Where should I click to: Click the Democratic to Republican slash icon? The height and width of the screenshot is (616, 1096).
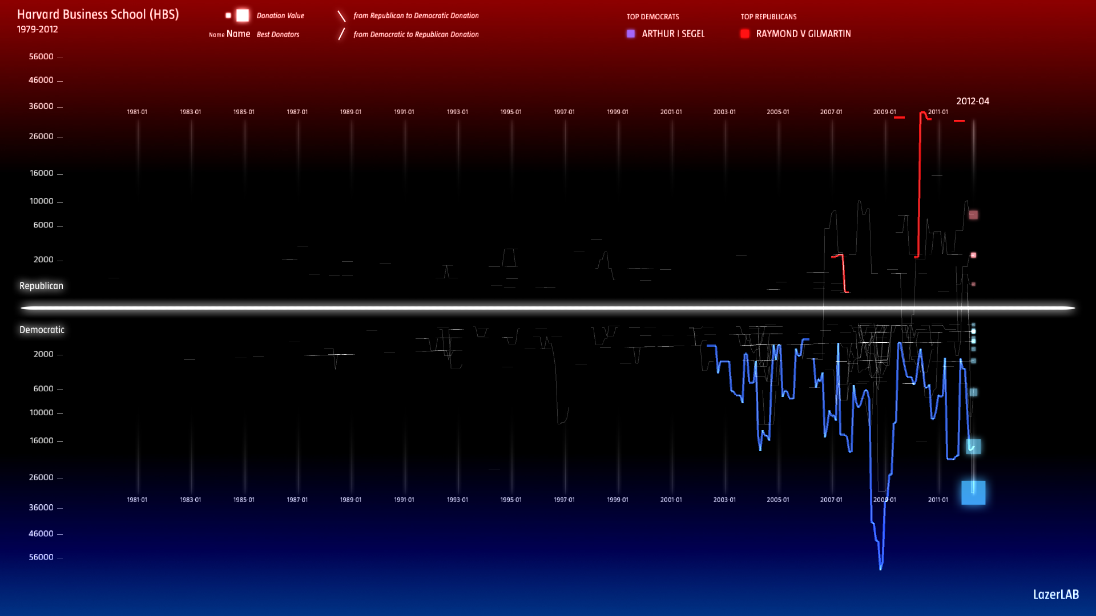click(341, 34)
